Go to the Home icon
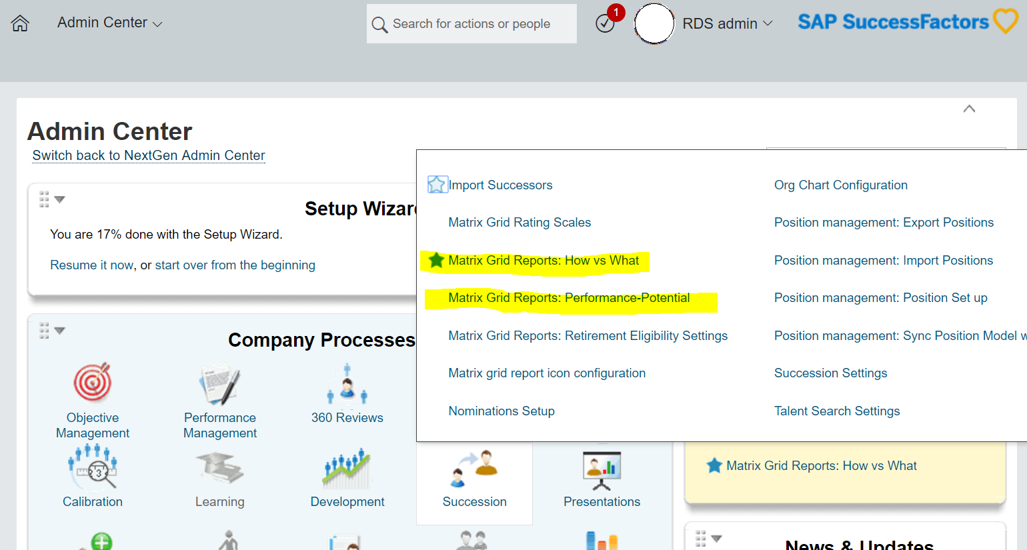 point(20,23)
